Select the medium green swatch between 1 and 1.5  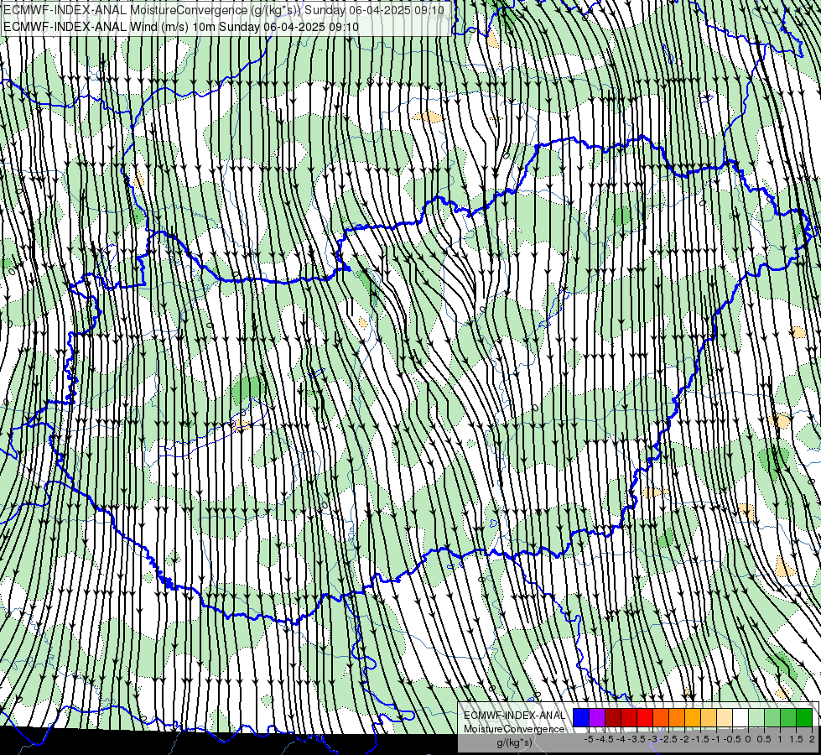pos(788,717)
